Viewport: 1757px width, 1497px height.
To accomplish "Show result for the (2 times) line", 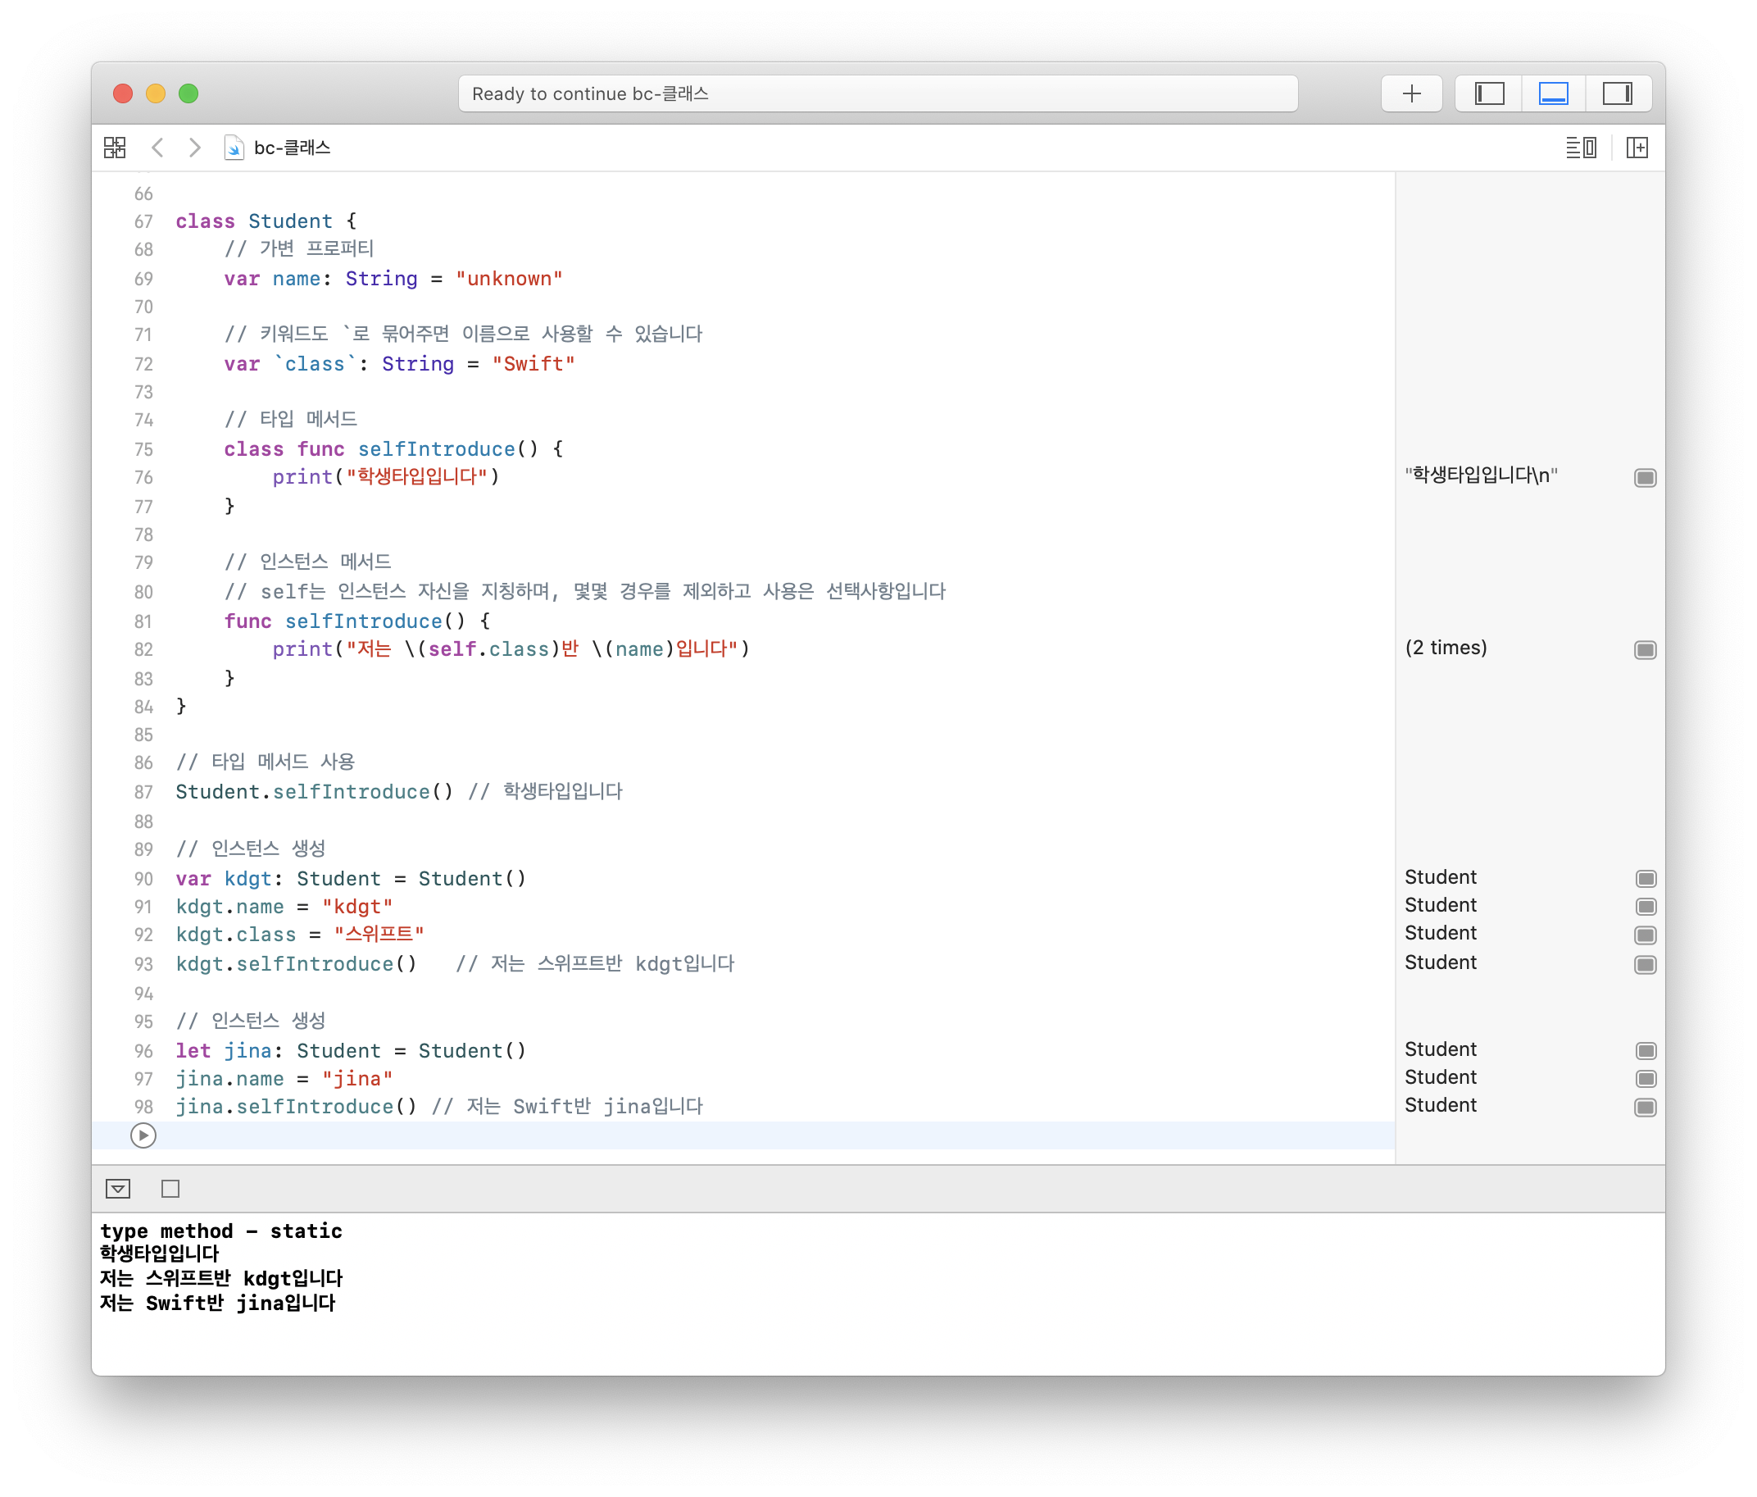I will [1644, 649].
